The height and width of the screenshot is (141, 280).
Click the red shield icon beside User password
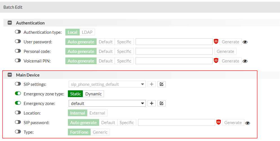point(216,42)
